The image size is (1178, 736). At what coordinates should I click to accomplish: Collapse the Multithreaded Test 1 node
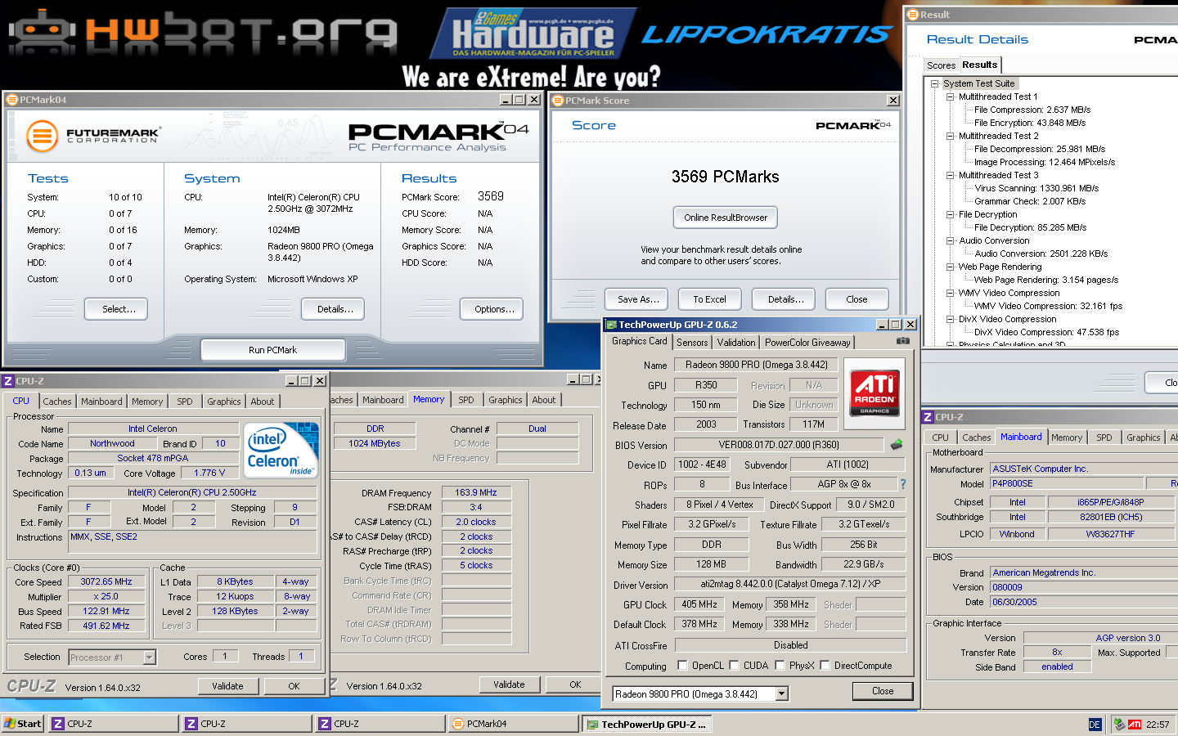(950, 96)
